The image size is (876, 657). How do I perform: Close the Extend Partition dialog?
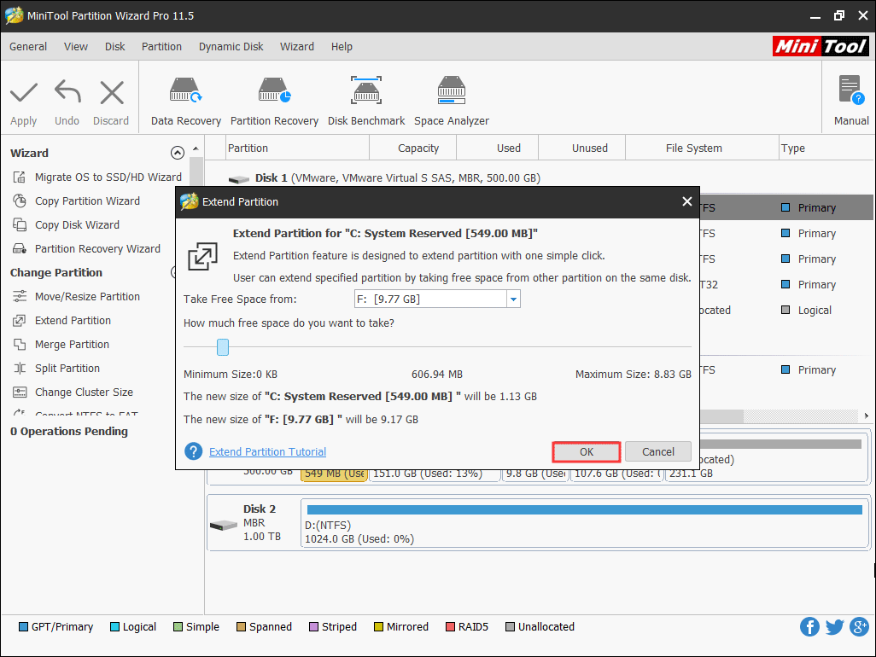(x=687, y=201)
